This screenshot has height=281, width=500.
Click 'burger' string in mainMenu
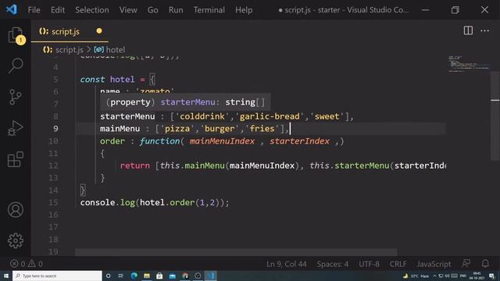click(x=220, y=129)
